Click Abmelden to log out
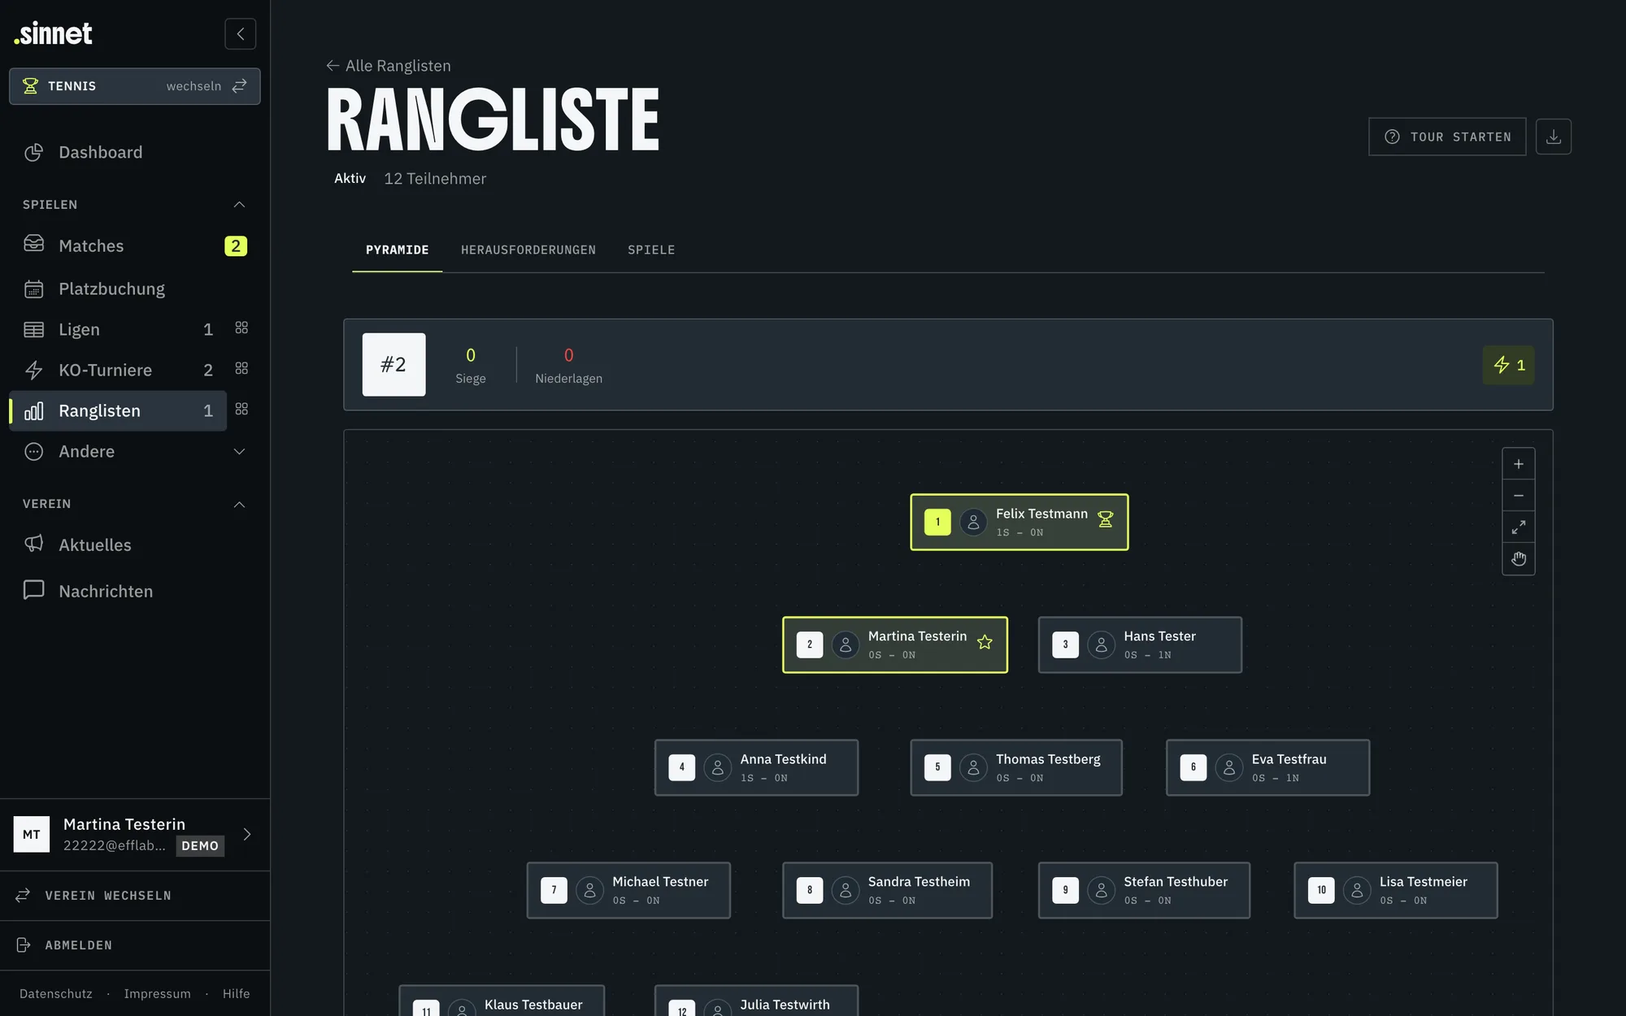The image size is (1626, 1016). (x=135, y=945)
